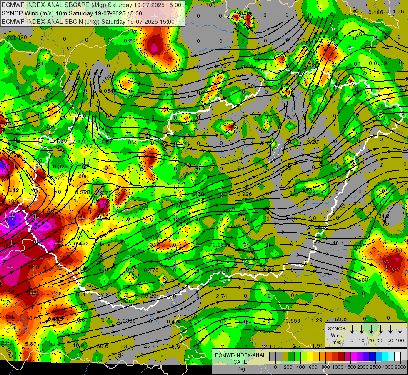Viewport: 408px width, 375px height.
Task: Click the 1.36 value at top right
Action: [398, 11]
